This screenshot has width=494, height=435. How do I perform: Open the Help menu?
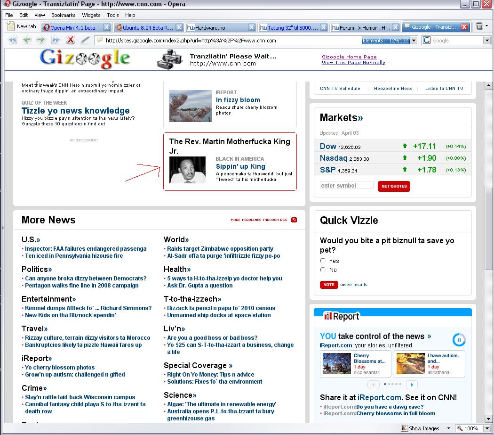(x=130, y=15)
